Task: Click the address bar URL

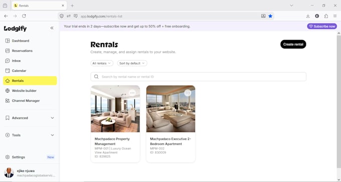Action: [x=101, y=17]
